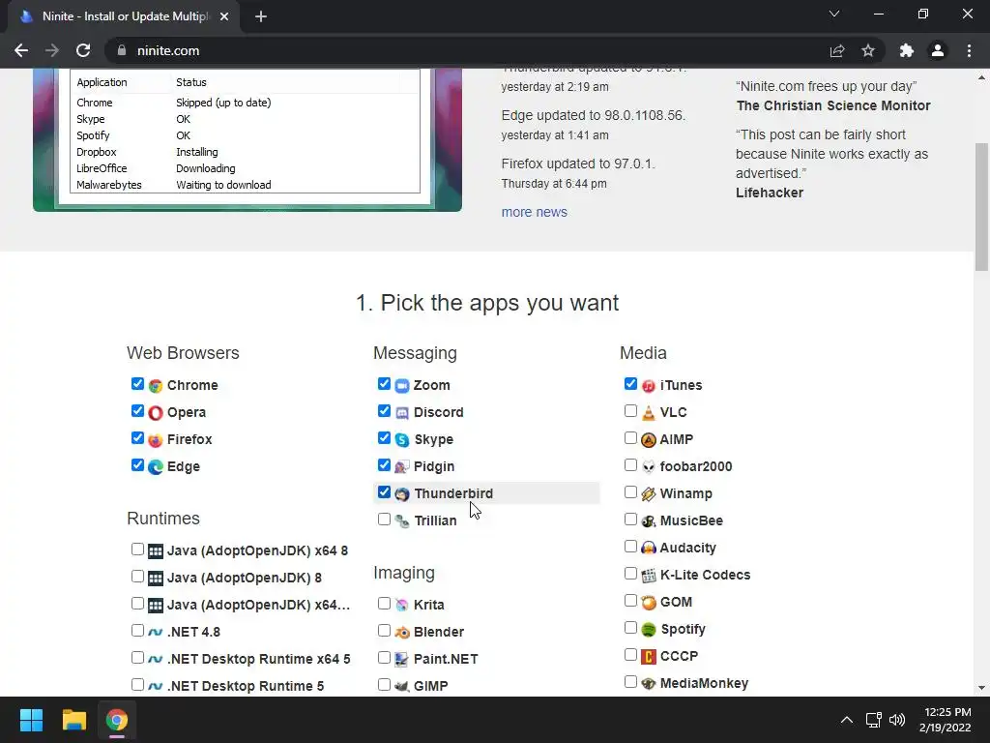Viewport: 990px width, 743px height.
Task: Uncheck the Thunderbird checkbox
Action: 384,491
